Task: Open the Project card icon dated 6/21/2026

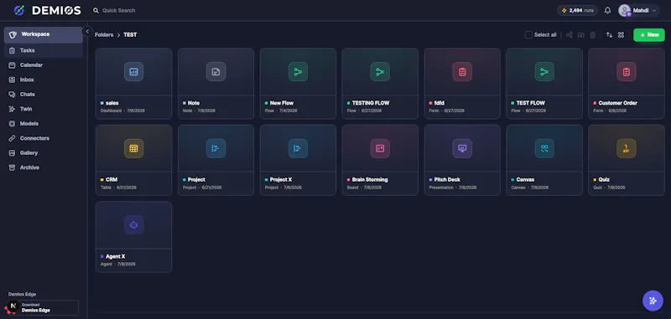Action: 216,148
